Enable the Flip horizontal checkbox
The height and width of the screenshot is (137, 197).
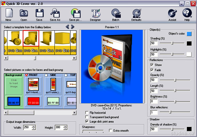coord(87,113)
